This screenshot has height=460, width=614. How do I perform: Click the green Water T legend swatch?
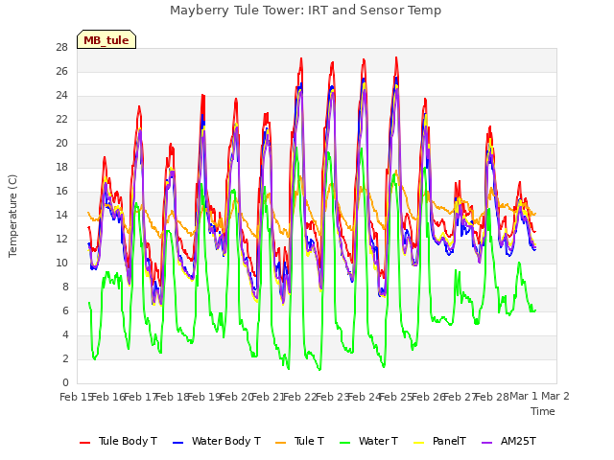tap(344, 443)
